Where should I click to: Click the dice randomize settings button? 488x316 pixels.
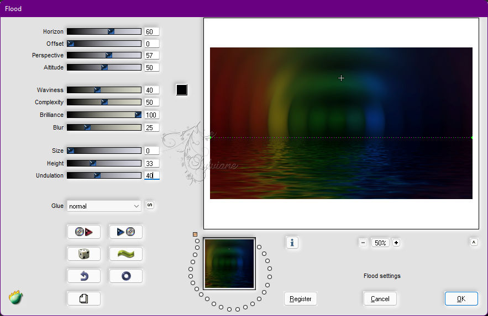pos(83,254)
